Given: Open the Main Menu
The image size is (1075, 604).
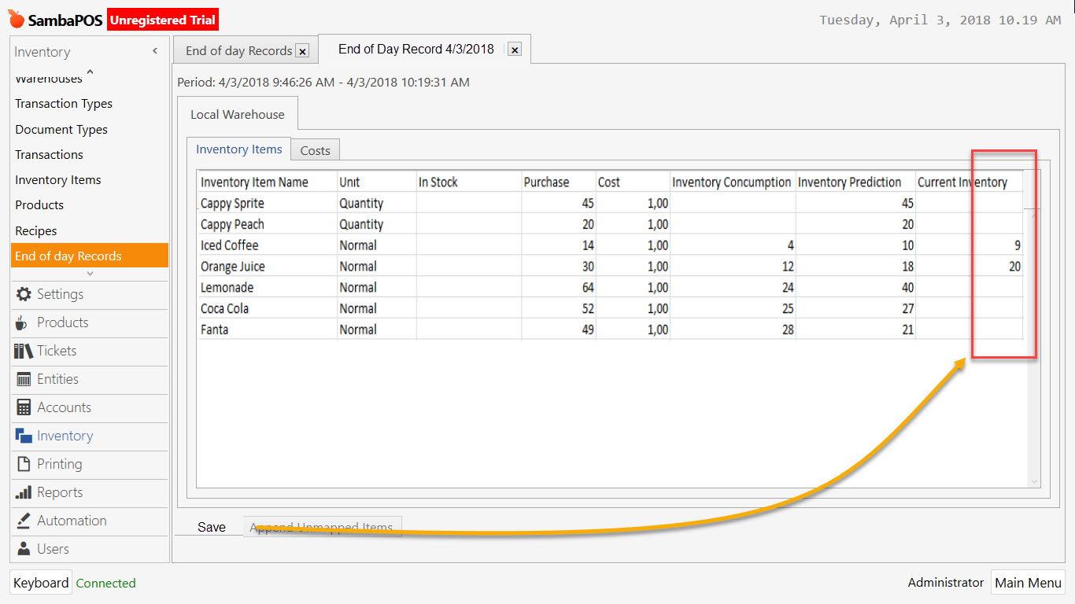Looking at the screenshot, I should [x=1028, y=583].
